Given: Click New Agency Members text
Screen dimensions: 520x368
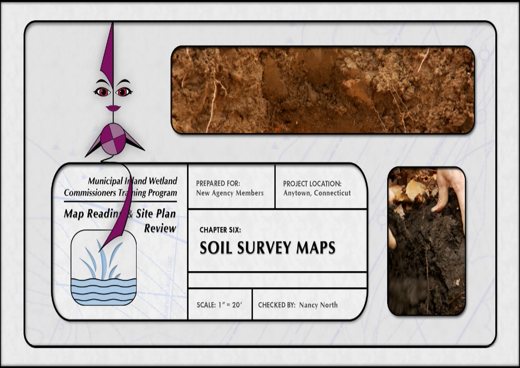Looking at the screenshot, I should [230, 193].
